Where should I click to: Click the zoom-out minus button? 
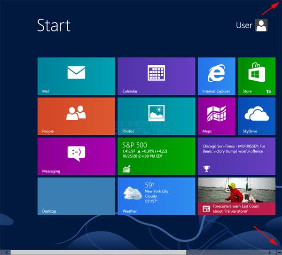[279, 252]
